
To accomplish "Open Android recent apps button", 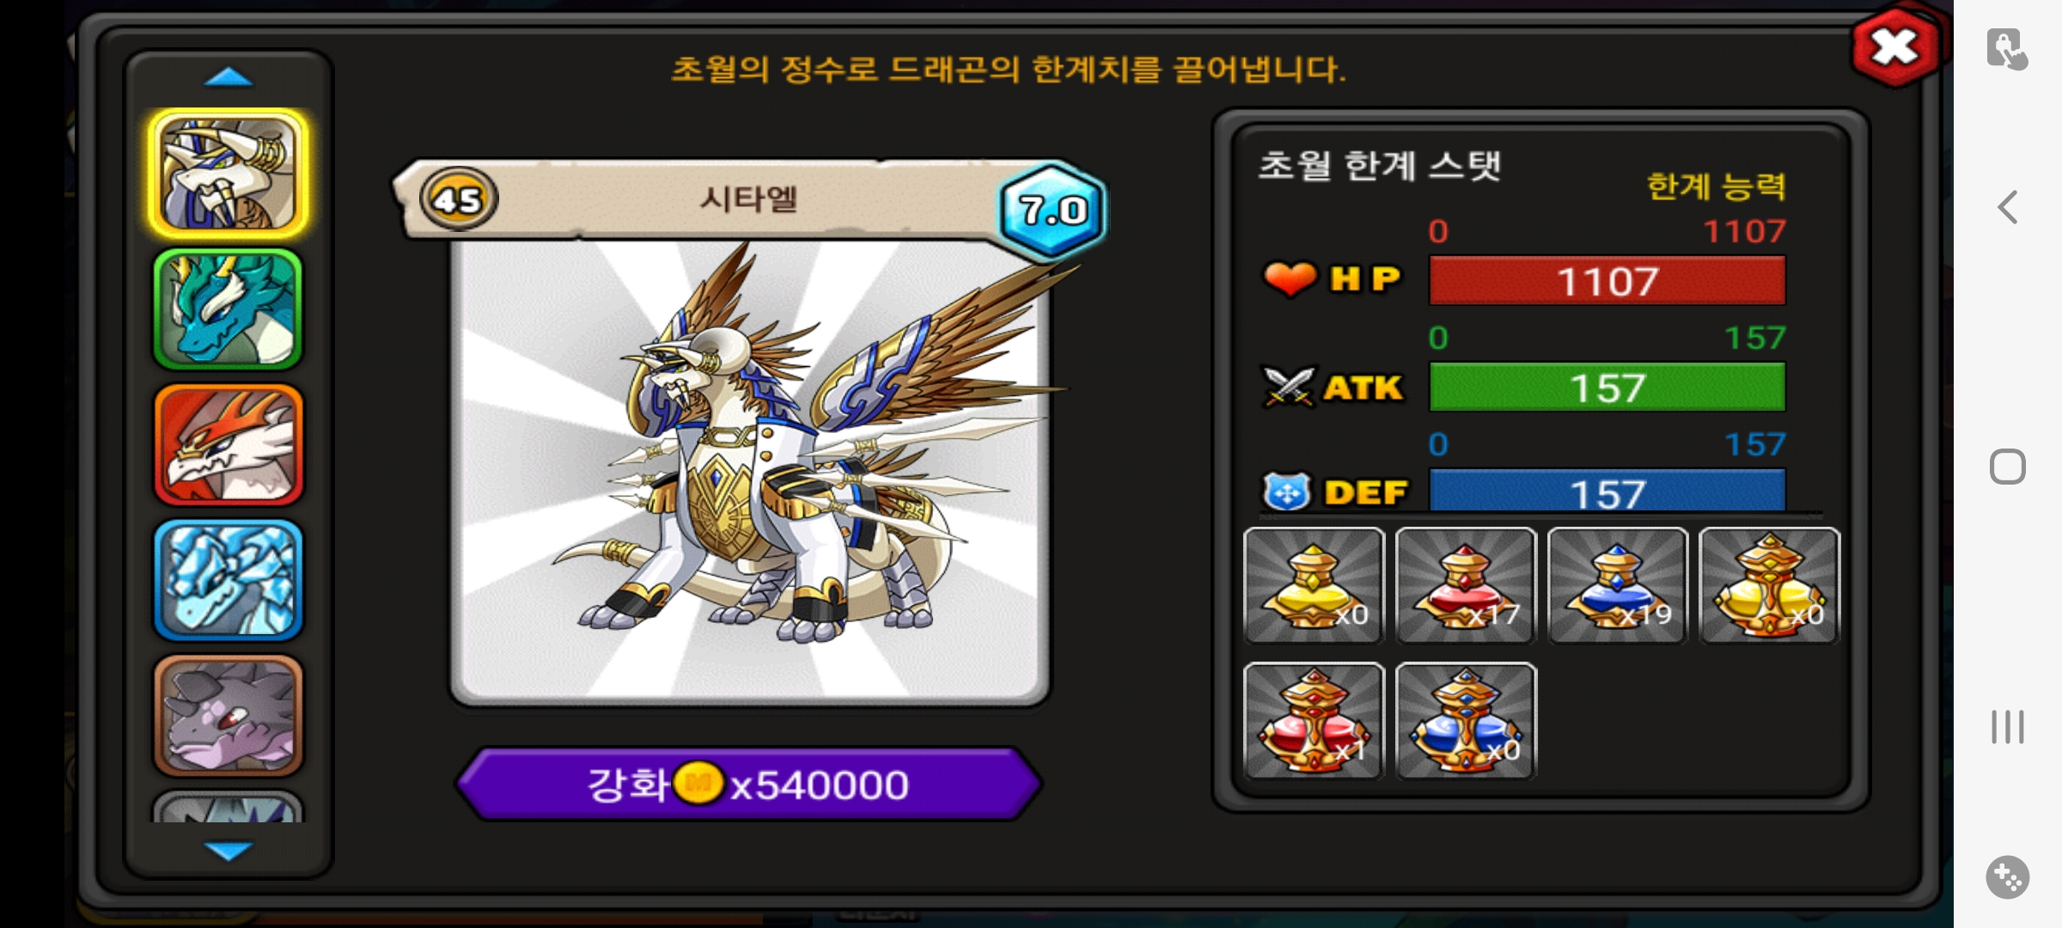I will 2007,727.
